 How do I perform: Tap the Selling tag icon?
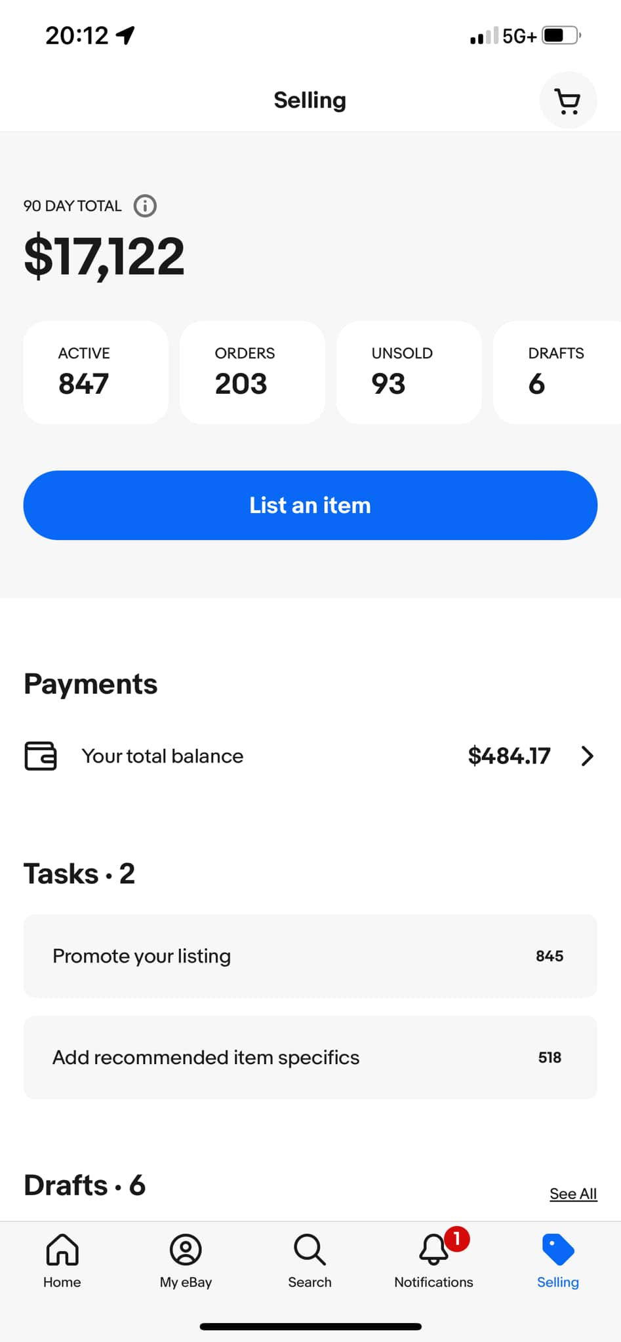point(558,1250)
